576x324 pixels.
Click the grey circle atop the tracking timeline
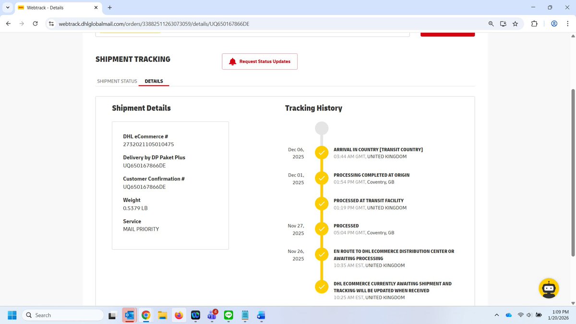coord(322,128)
